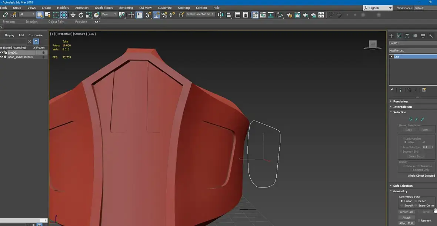Image resolution: width=437 pixels, height=226 pixels.
Task: Select the Move tool in toolbar
Action: click(73, 15)
